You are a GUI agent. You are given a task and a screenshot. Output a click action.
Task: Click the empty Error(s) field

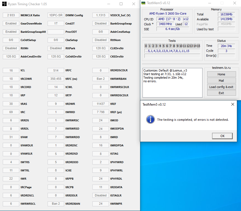pyautogui.click(x=226, y=56)
